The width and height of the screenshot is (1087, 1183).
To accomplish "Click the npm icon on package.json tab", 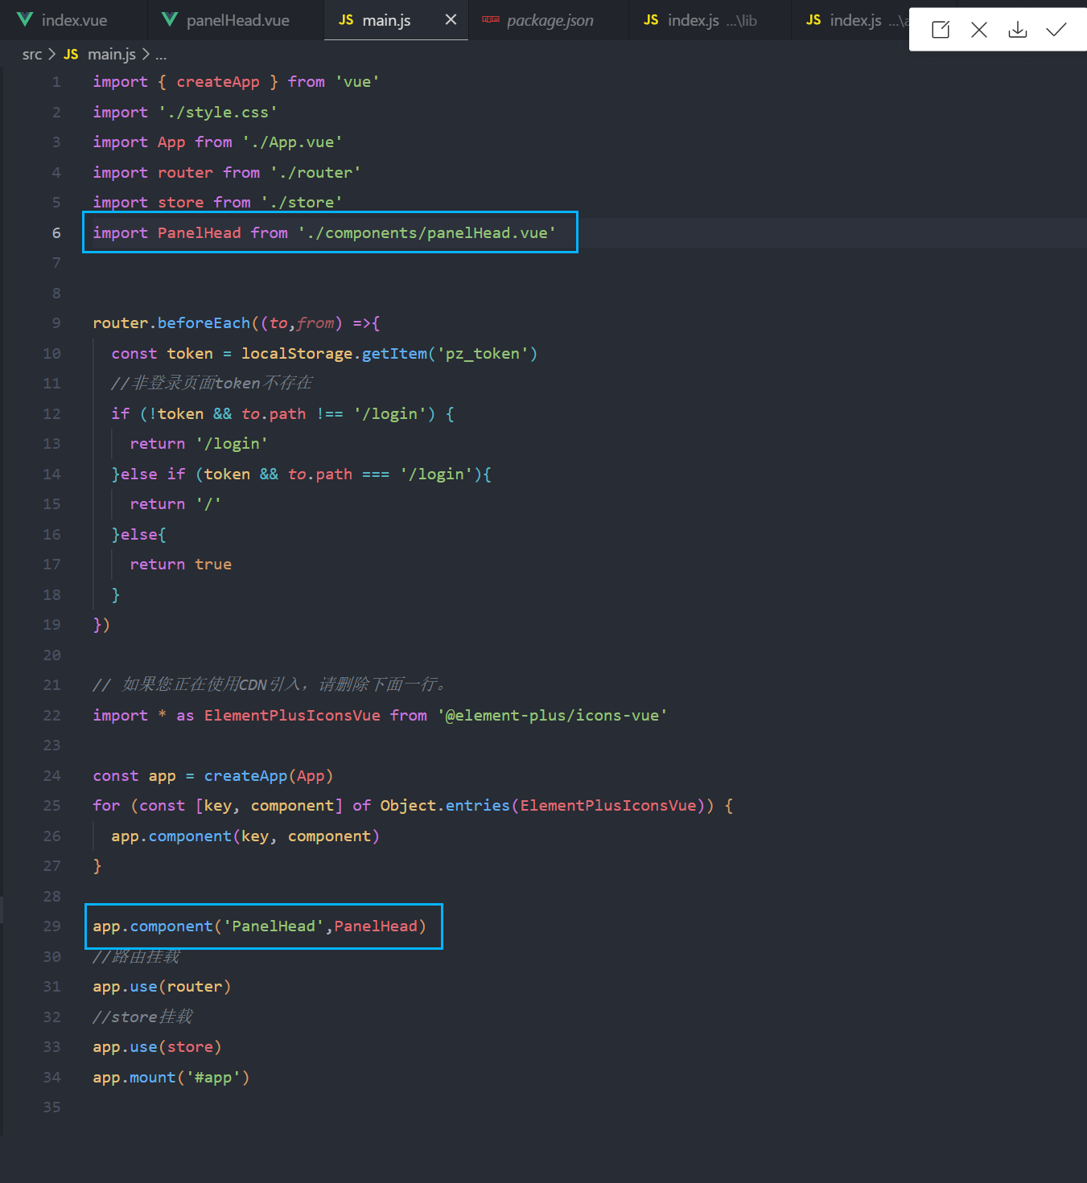I will [x=491, y=19].
